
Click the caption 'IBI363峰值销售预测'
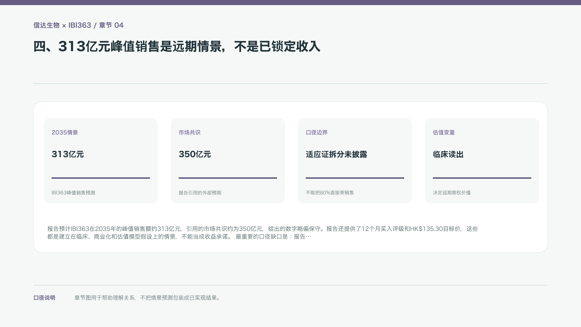tap(73, 193)
